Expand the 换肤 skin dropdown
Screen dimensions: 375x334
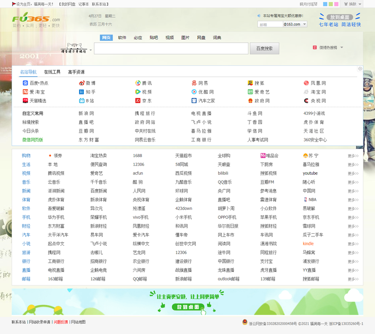click(x=360, y=4)
